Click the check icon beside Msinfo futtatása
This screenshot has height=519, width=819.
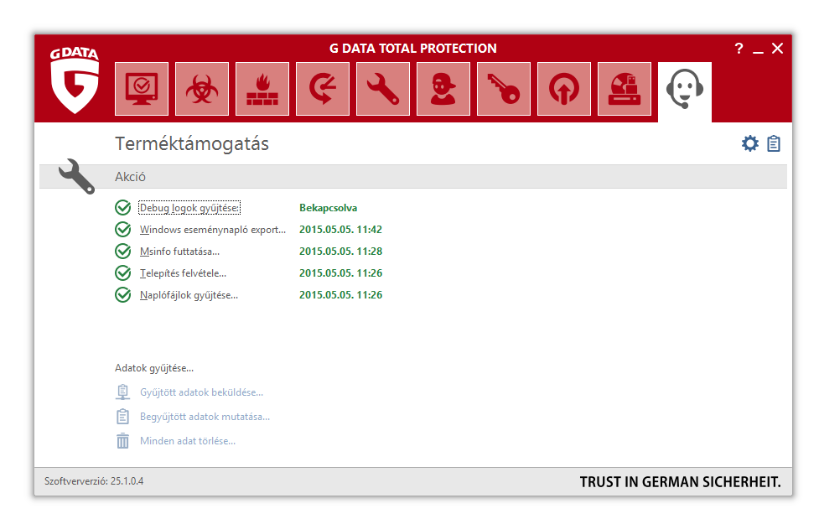coord(122,252)
